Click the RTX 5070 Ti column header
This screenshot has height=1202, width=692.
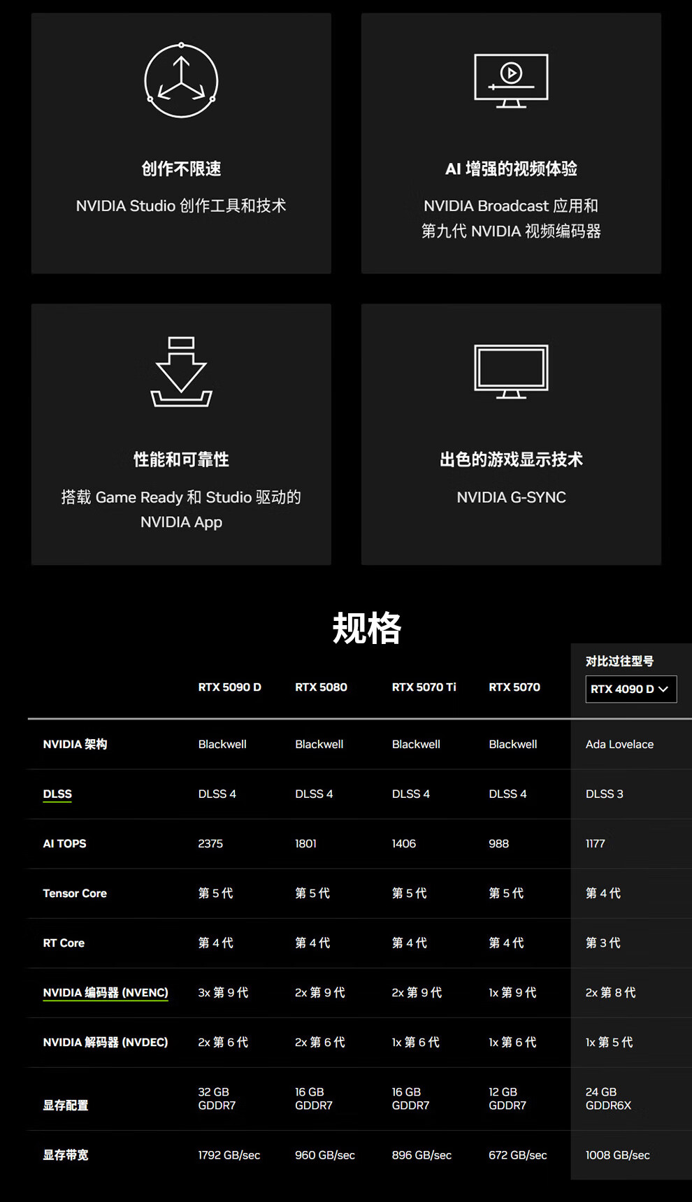click(x=424, y=687)
